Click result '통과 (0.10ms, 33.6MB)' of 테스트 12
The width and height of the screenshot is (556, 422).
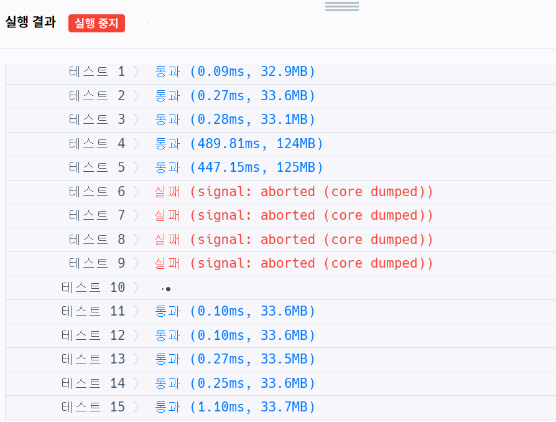pos(234,335)
